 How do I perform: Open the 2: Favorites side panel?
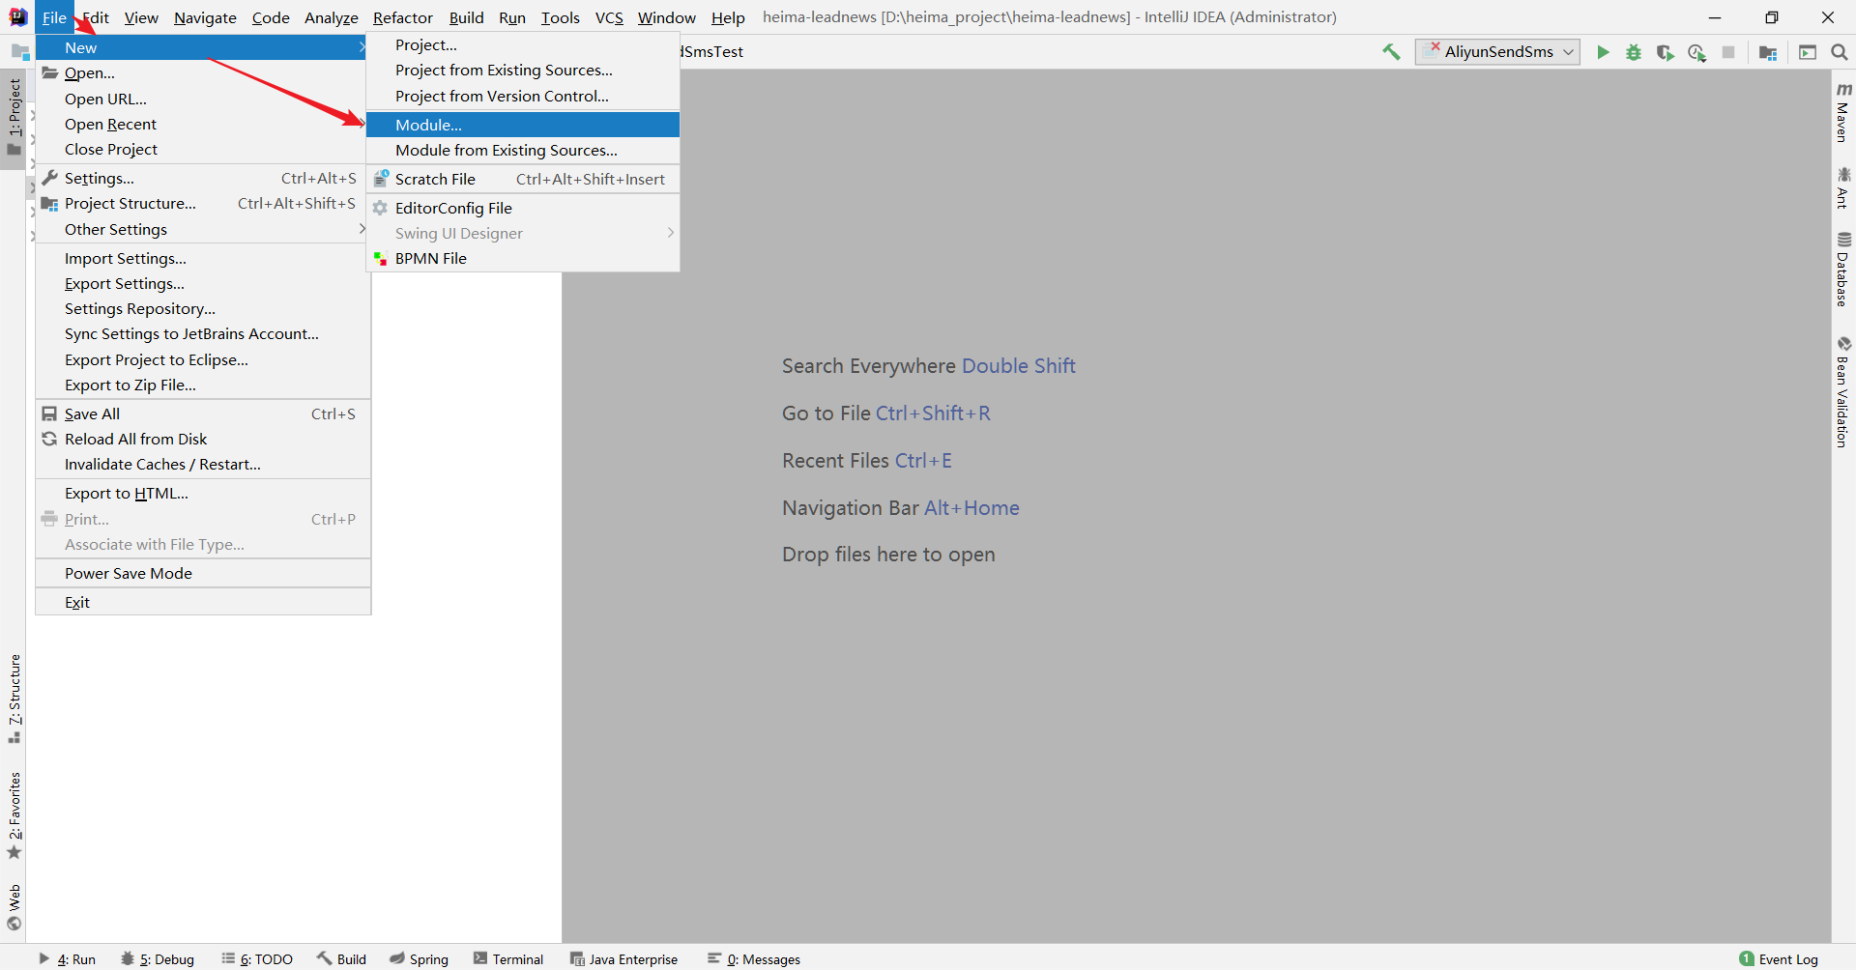[14, 815]
